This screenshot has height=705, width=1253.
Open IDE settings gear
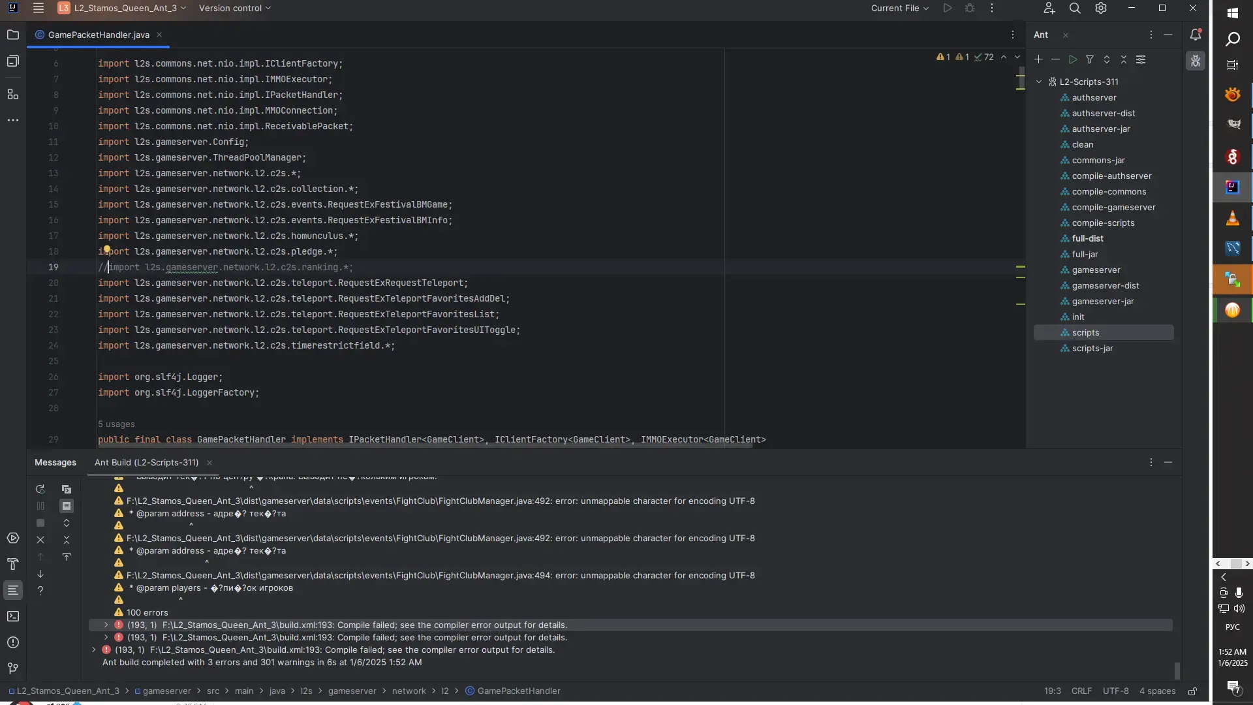(1101, 8)
